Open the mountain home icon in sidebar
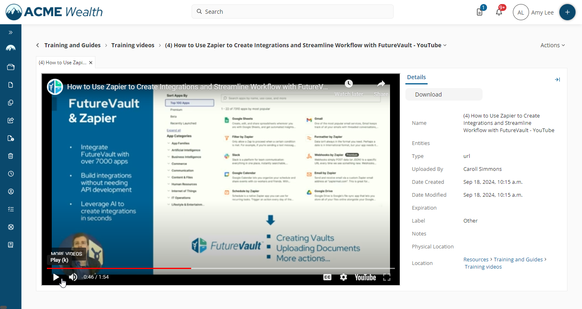The width and height of the screenshot is (582, 309). 11,48
